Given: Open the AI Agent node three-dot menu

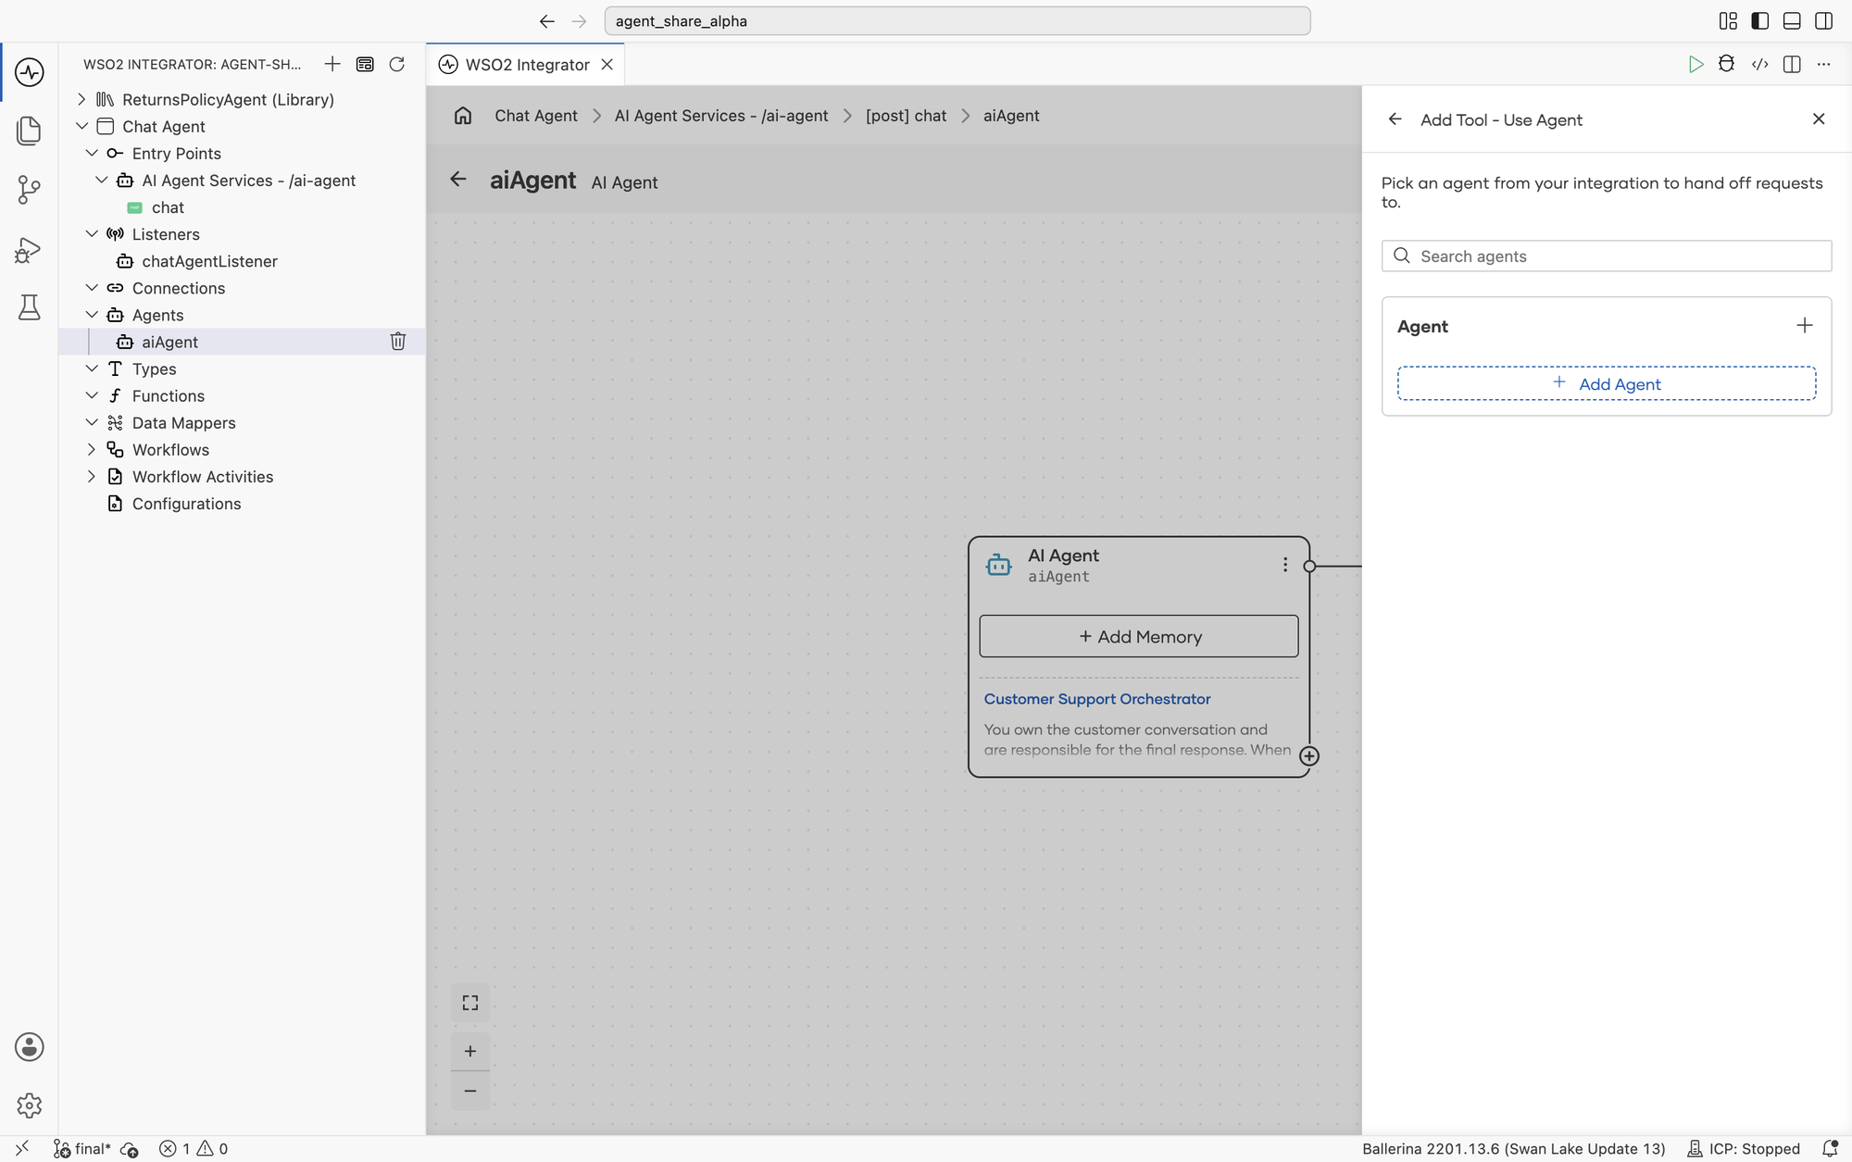Looking at the screenshot, I should coord(1285,565).
